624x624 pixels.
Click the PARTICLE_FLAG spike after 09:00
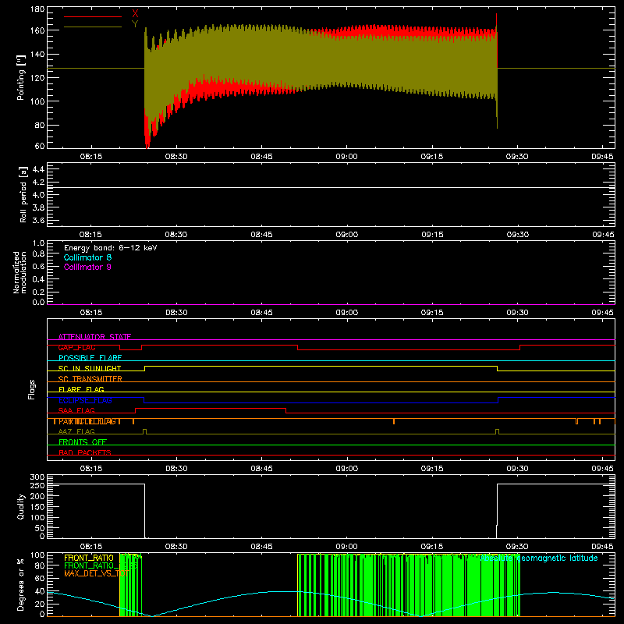tap(394, 421)
